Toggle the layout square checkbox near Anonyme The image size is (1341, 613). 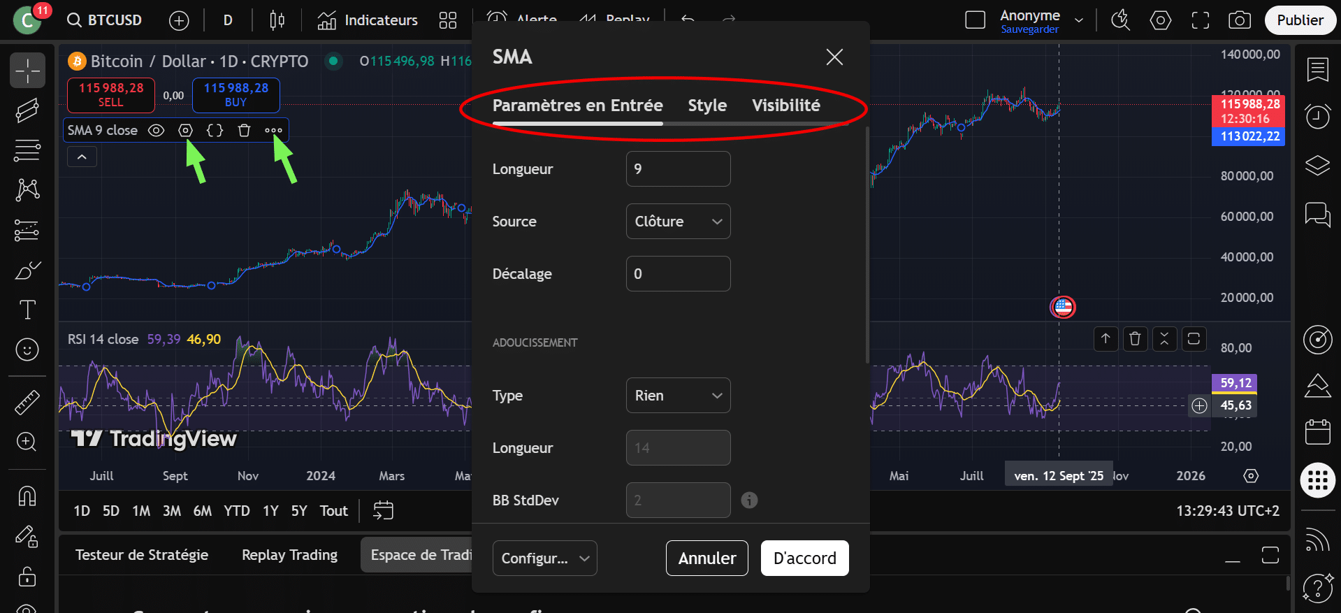point(975,20)
